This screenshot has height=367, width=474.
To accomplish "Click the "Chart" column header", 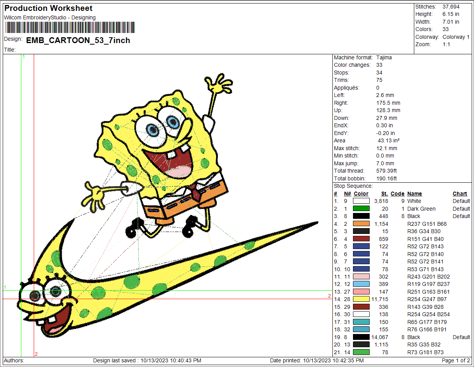I will pyautogui.click(x=460, y=194).
